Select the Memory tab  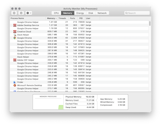68,13
